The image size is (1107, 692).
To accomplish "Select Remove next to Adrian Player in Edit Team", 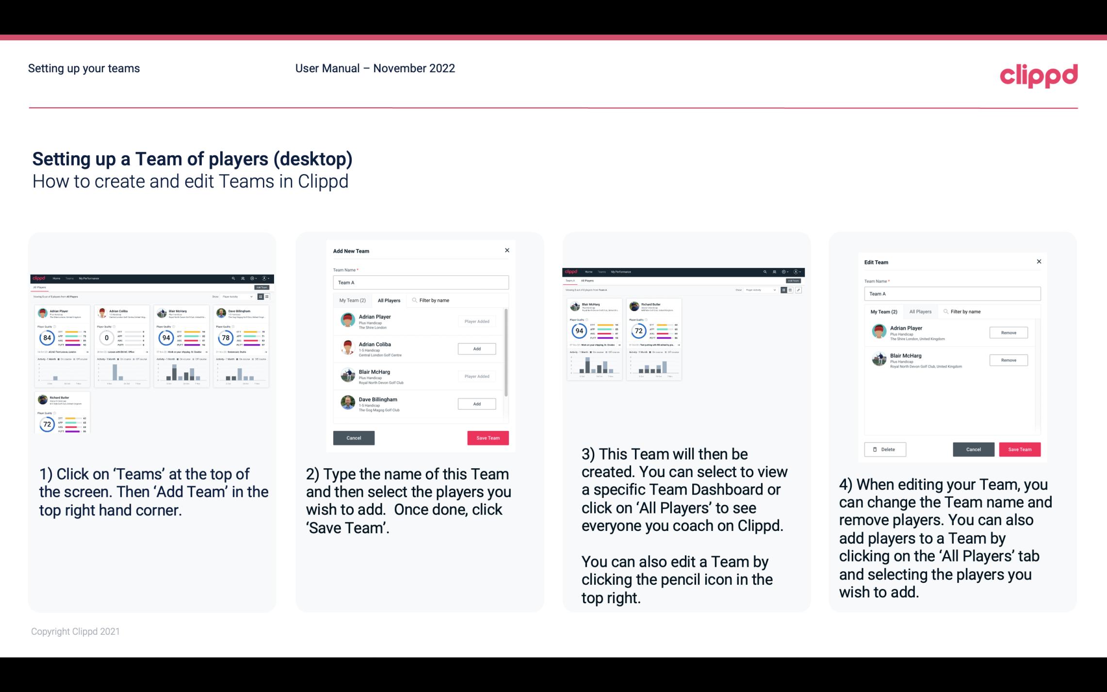I will pyautogui.click(x=1009, y=332).
